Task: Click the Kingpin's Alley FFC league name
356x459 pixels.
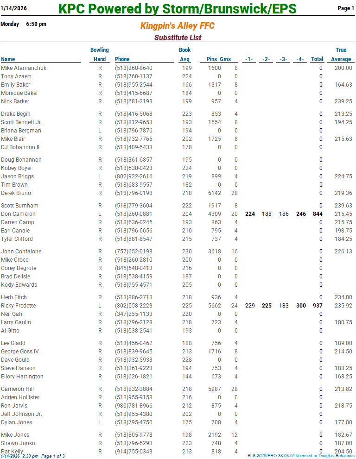Action: coord(178,26)
